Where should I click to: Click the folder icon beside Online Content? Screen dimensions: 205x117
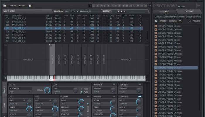click(5, 5)
